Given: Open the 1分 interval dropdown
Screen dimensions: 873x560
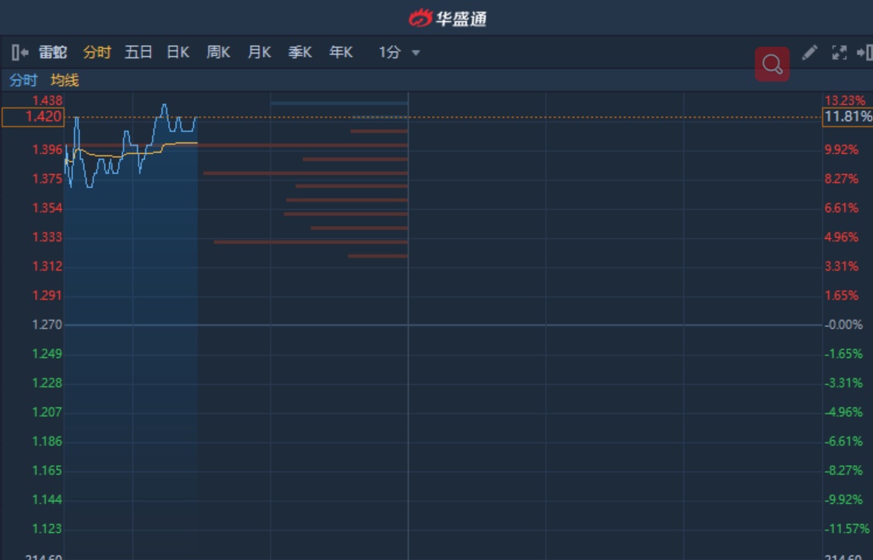Looking at the screenshot, I should pos(390,52).
